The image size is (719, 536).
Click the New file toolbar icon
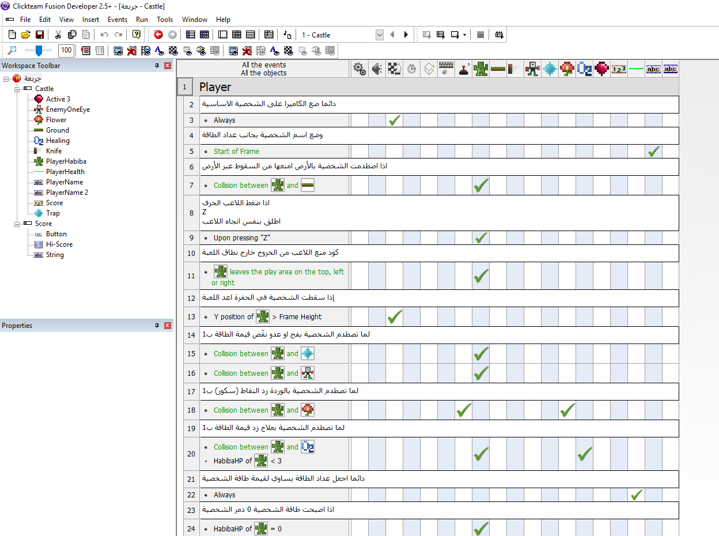12,35
